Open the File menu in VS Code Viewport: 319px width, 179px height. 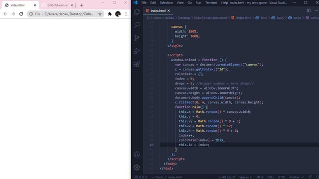[144, 2]
